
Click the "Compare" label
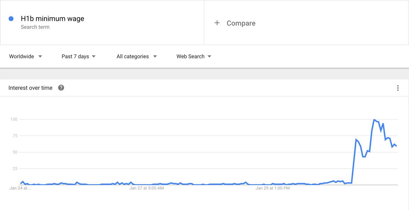pos(241,23)
